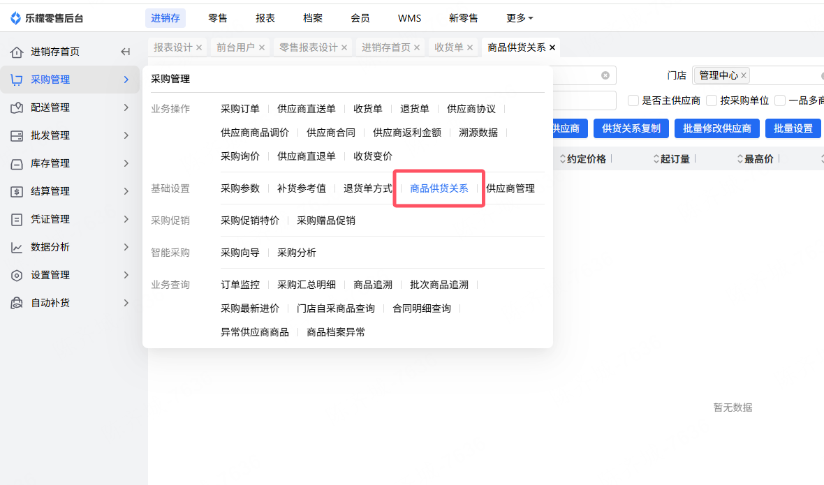Expand the 库存管理 sidebar chevron

(126, 163)
